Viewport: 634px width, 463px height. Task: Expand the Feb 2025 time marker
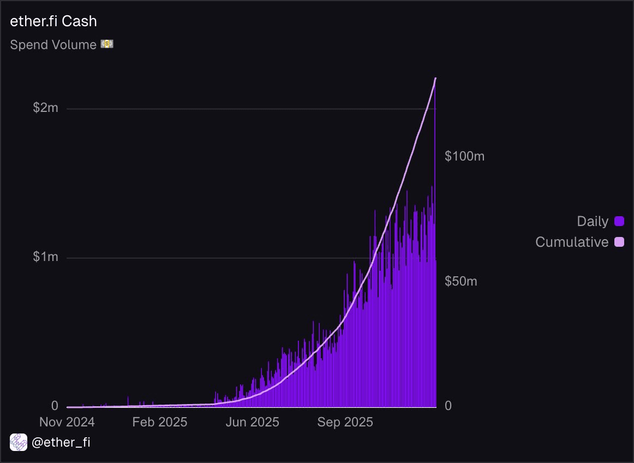[x=159, y=422]
